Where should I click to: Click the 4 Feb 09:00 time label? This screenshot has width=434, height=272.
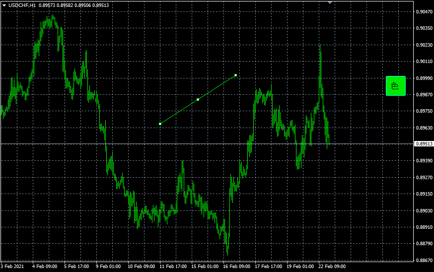(x=45, y=267)
